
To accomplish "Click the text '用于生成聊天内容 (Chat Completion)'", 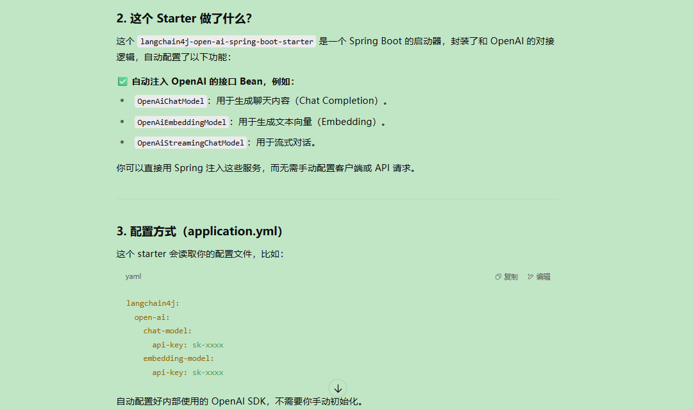I will [x=297, y=101].
